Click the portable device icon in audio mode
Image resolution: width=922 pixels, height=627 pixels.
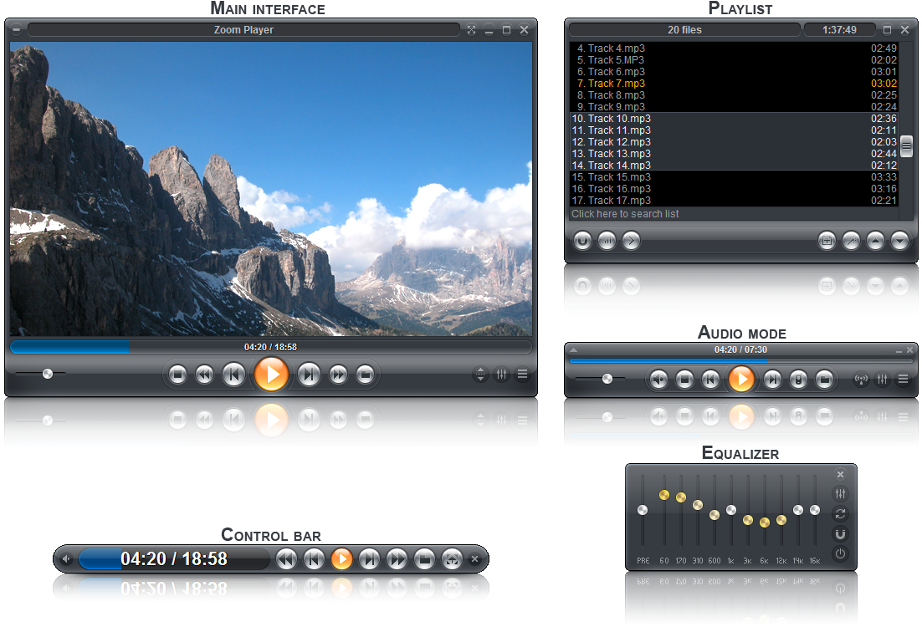click(x=798, y=380)
